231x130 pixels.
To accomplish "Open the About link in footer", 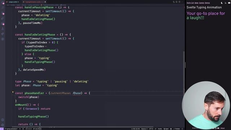I will coord(222,128).
